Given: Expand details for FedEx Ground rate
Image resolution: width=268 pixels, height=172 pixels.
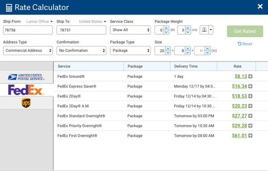Looking at the screenshot, I should [x=250, y=76].
